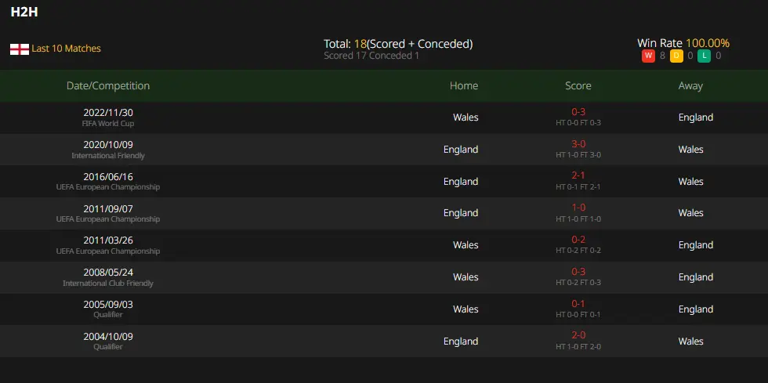Click the 2-1 score from 2016/06/16

pos(578,176)
